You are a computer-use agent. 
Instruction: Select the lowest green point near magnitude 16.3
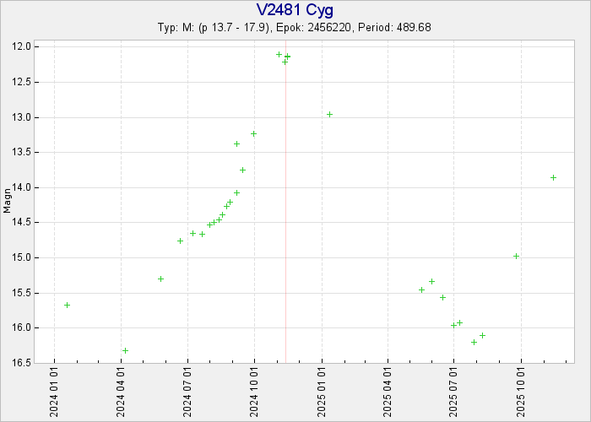coord(125,350)
